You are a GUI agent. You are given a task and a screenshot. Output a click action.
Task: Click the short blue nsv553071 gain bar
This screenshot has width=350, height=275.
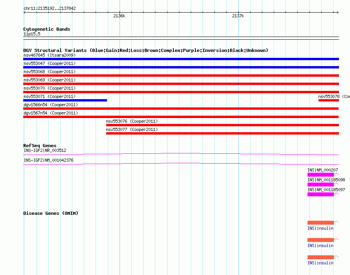[x=65, y=100]
